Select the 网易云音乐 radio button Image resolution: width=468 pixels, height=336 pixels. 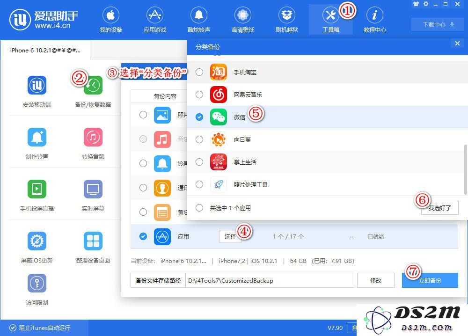tap(199, 95)
